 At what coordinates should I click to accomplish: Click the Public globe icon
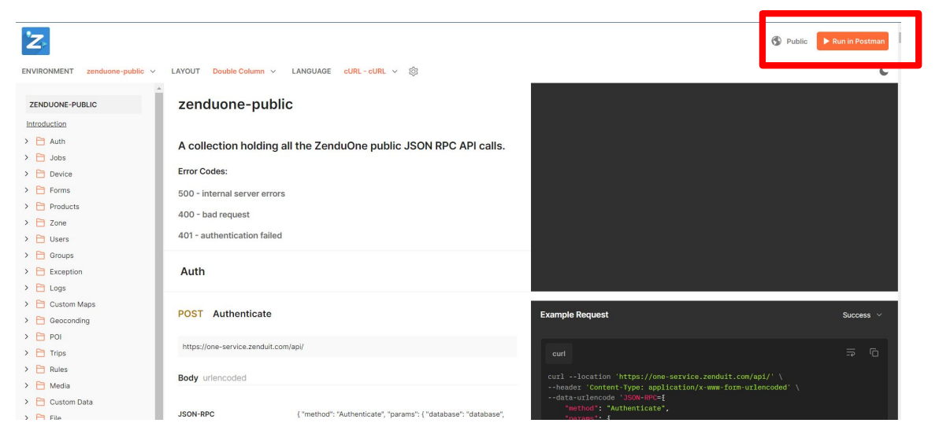tap(777, 41)
